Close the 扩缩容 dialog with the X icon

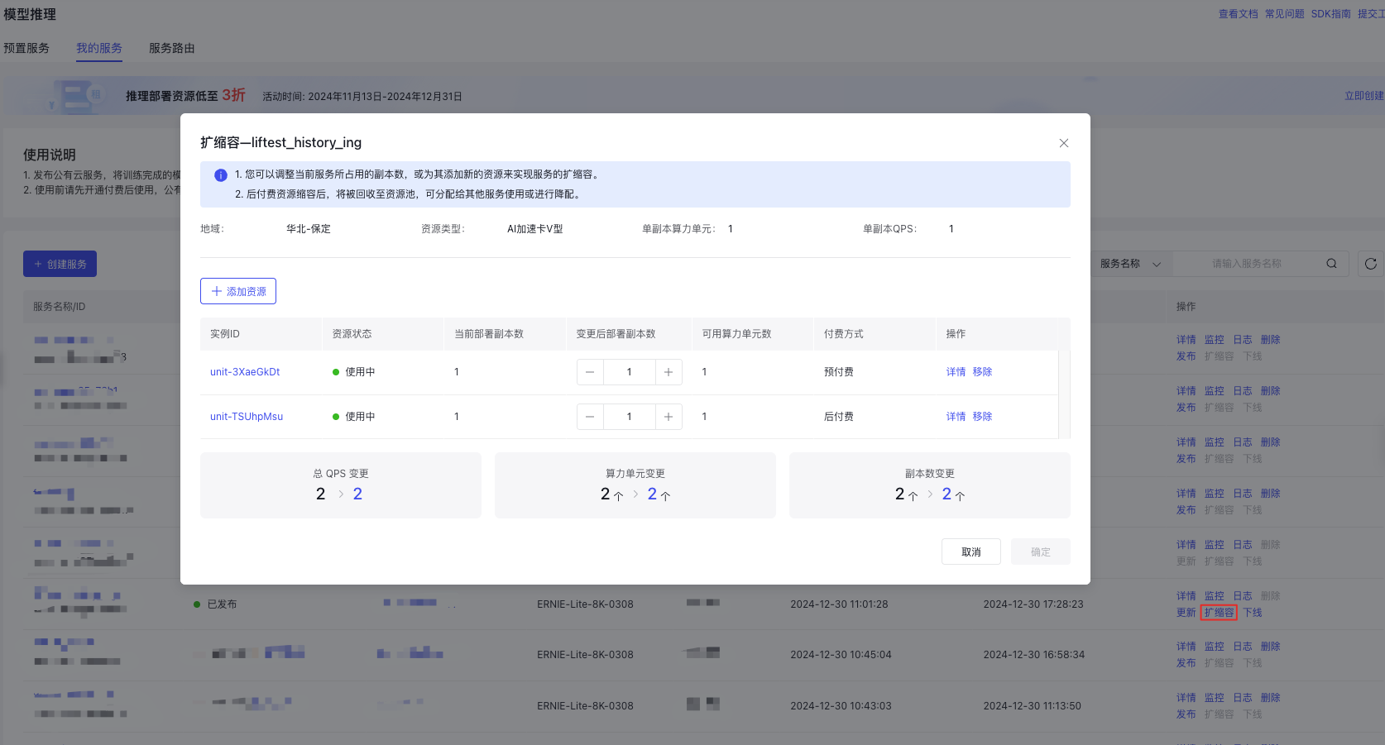[x=1063, y=143]
